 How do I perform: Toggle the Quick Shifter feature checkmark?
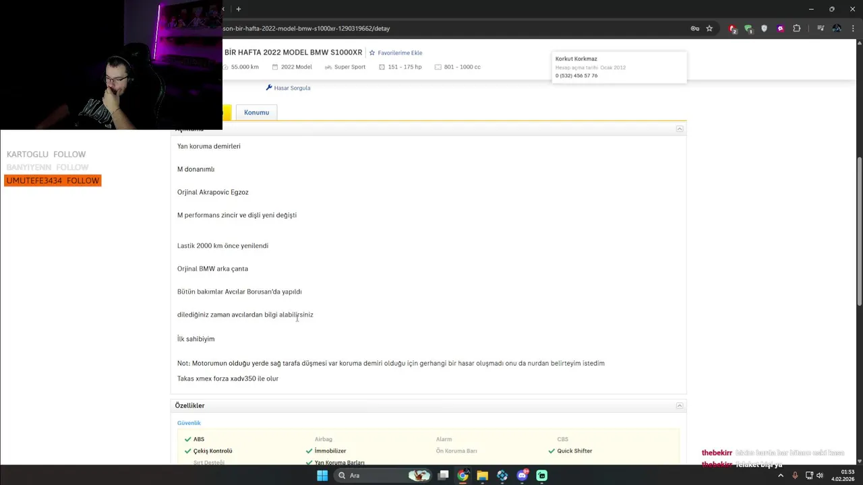point(552,451)
